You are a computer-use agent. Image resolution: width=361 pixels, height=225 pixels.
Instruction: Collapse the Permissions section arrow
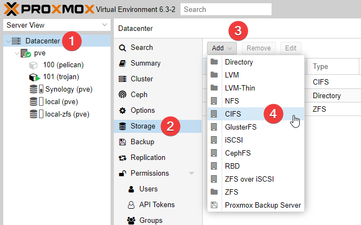coord(191,173)
